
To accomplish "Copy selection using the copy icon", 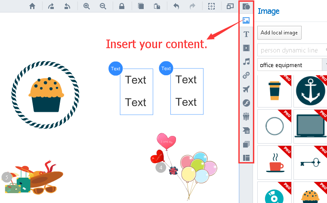I will (x=141, y=6).
